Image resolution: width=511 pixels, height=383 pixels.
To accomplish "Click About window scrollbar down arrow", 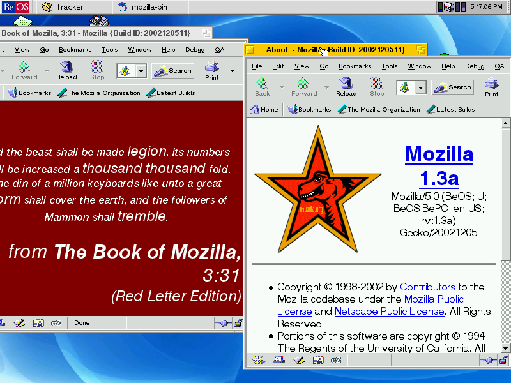I will [505, 348].
